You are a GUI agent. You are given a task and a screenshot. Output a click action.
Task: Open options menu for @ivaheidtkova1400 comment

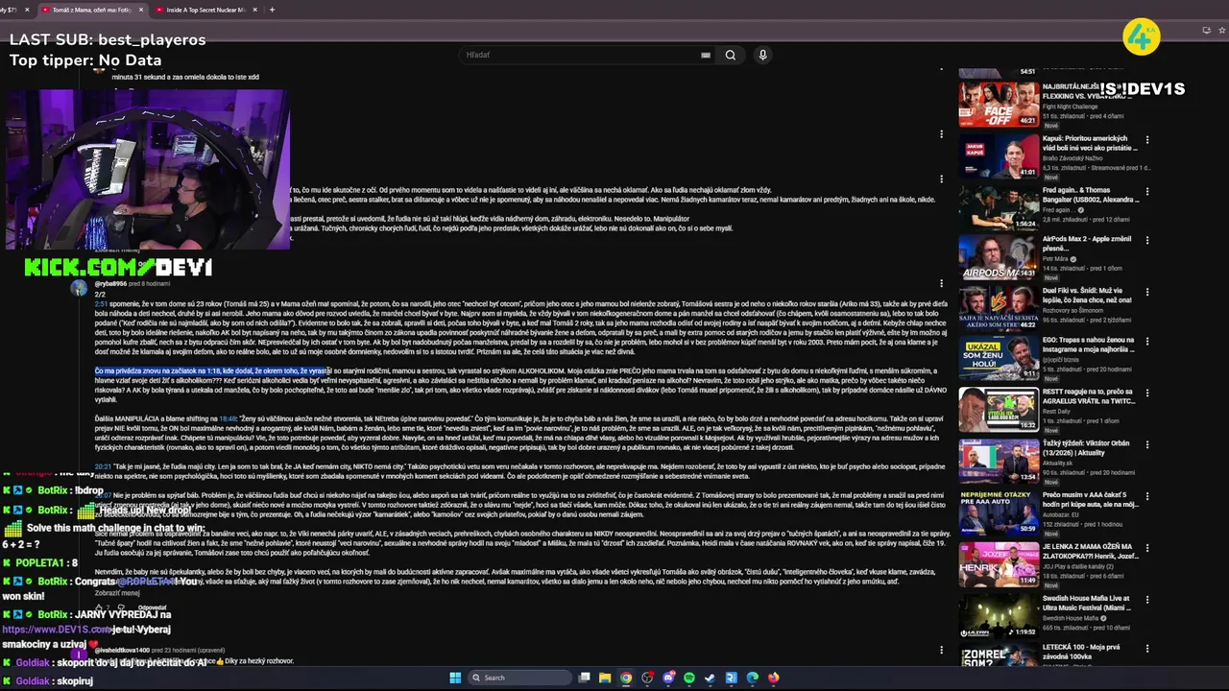pos(941,650)
